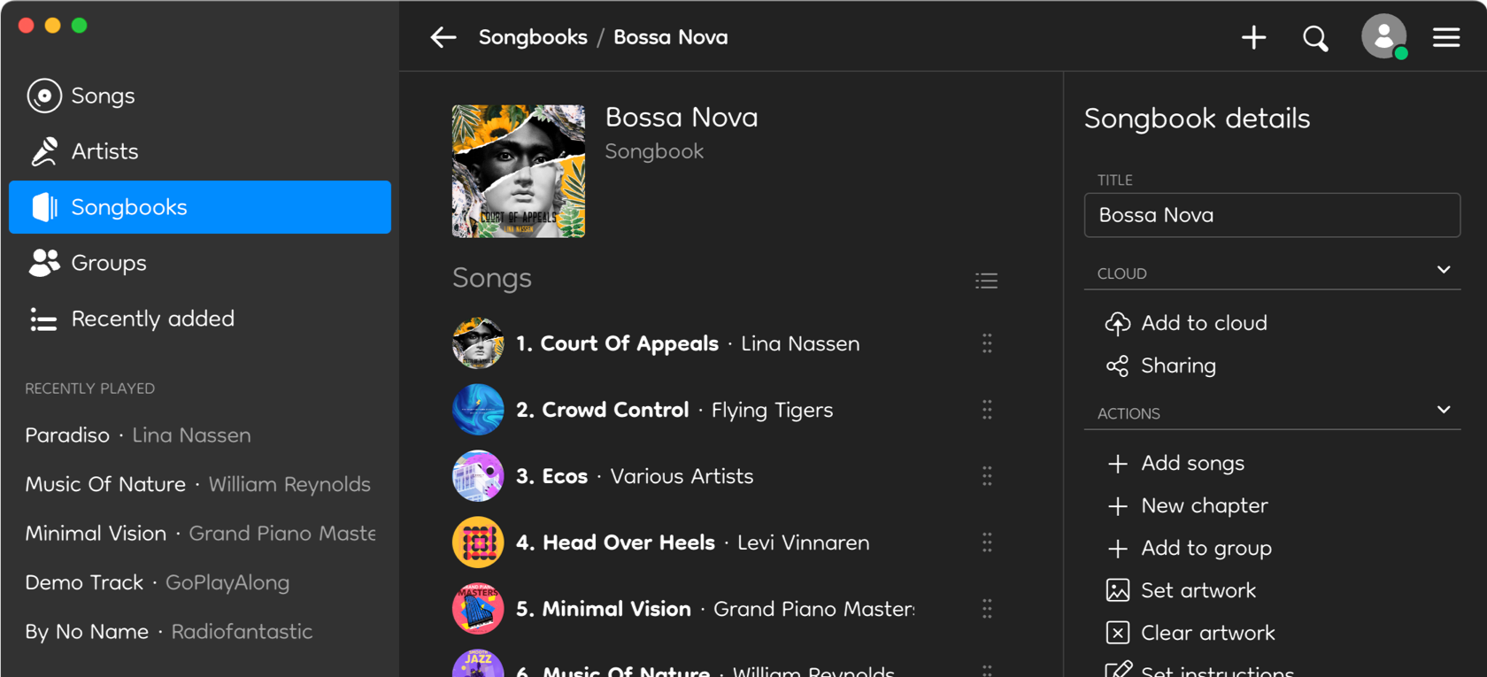Collapse the Actions section chevron
Screen dimensions: 1487x677
pos(1444,410)
